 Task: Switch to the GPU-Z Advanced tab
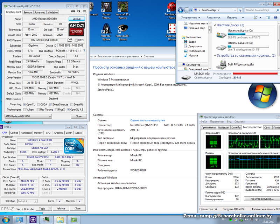(40, 12)
